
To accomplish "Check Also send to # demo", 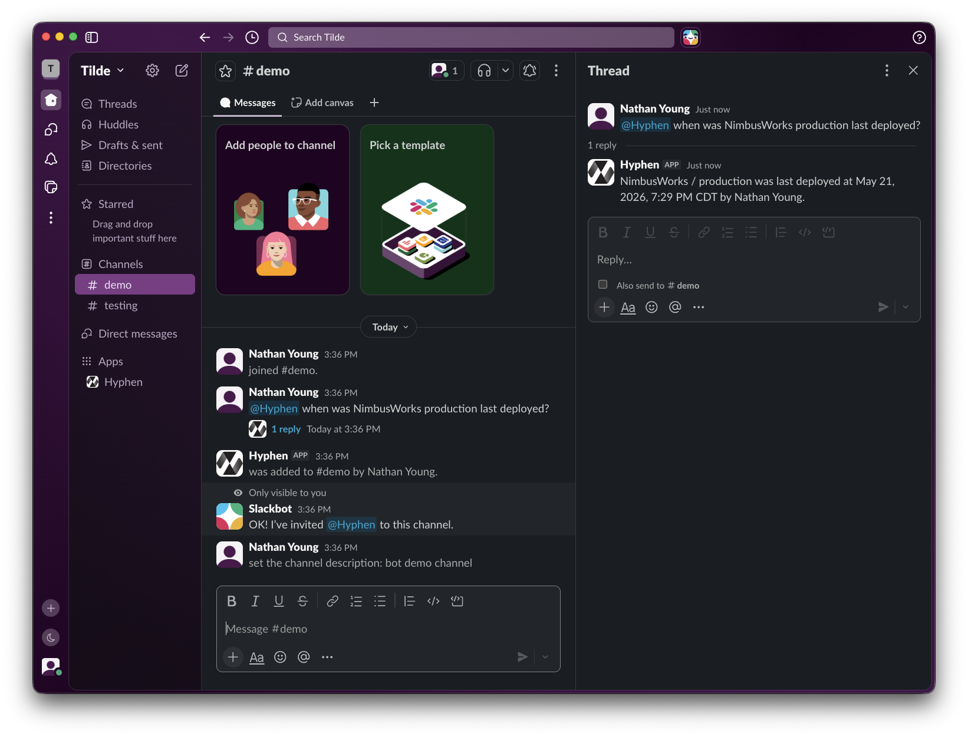I will [602, 285].
